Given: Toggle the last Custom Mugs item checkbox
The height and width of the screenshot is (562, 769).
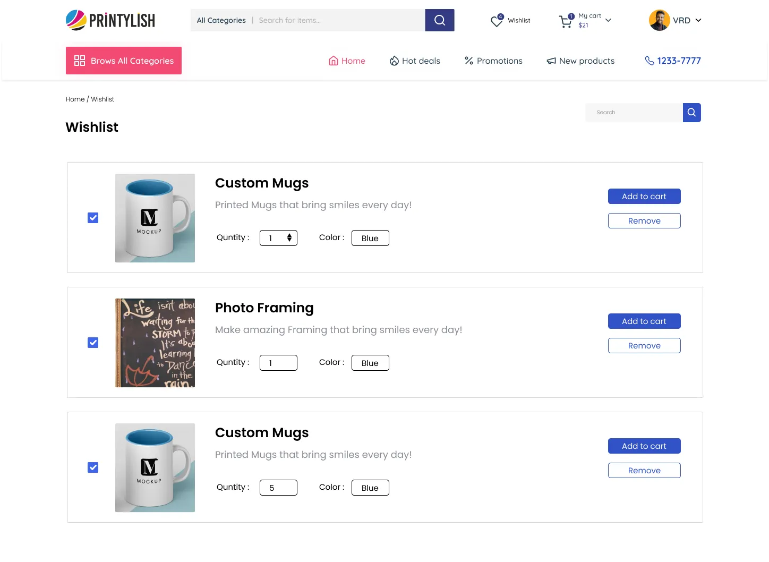Looking at the screenshot, I should pyautogui.click(x=93, y=467).
